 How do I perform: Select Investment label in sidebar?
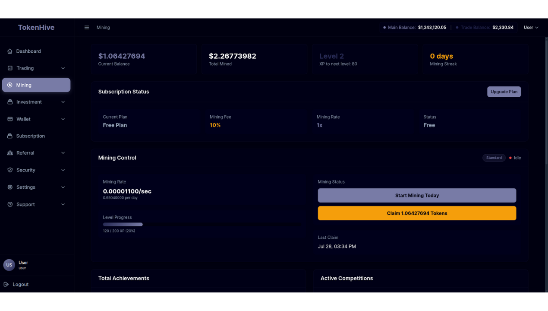pyautogui.click(x=29, y=102)
